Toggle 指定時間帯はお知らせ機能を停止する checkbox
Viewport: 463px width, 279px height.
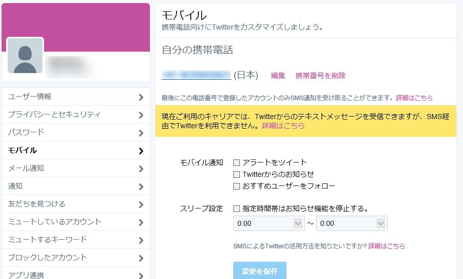pos(236,208)
